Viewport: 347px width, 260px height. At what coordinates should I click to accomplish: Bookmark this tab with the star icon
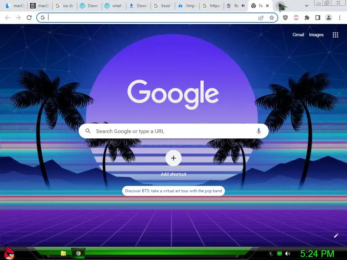pos(272,18)
